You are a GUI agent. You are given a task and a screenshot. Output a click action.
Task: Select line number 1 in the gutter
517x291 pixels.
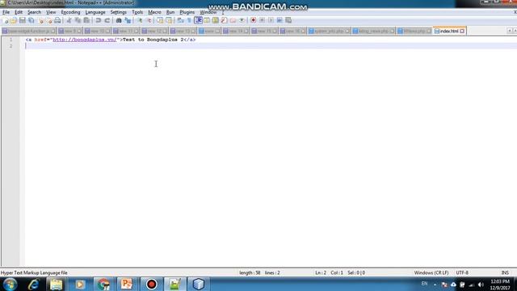coord(11,40)
